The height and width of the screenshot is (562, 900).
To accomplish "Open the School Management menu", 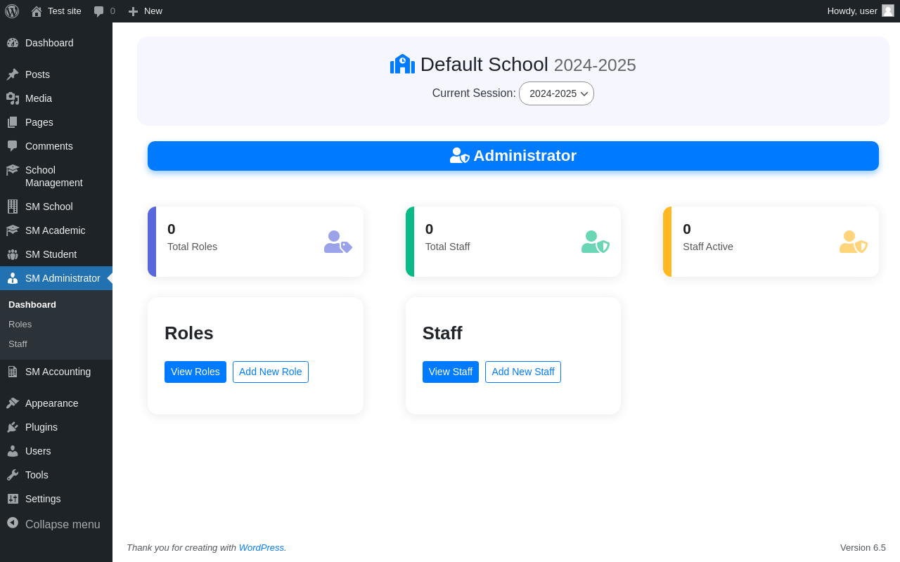I will (x=56, y=176).
